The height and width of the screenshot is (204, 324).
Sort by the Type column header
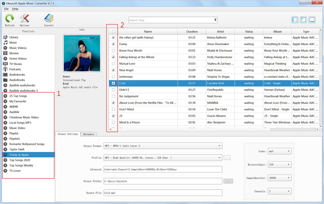point(306,32)
